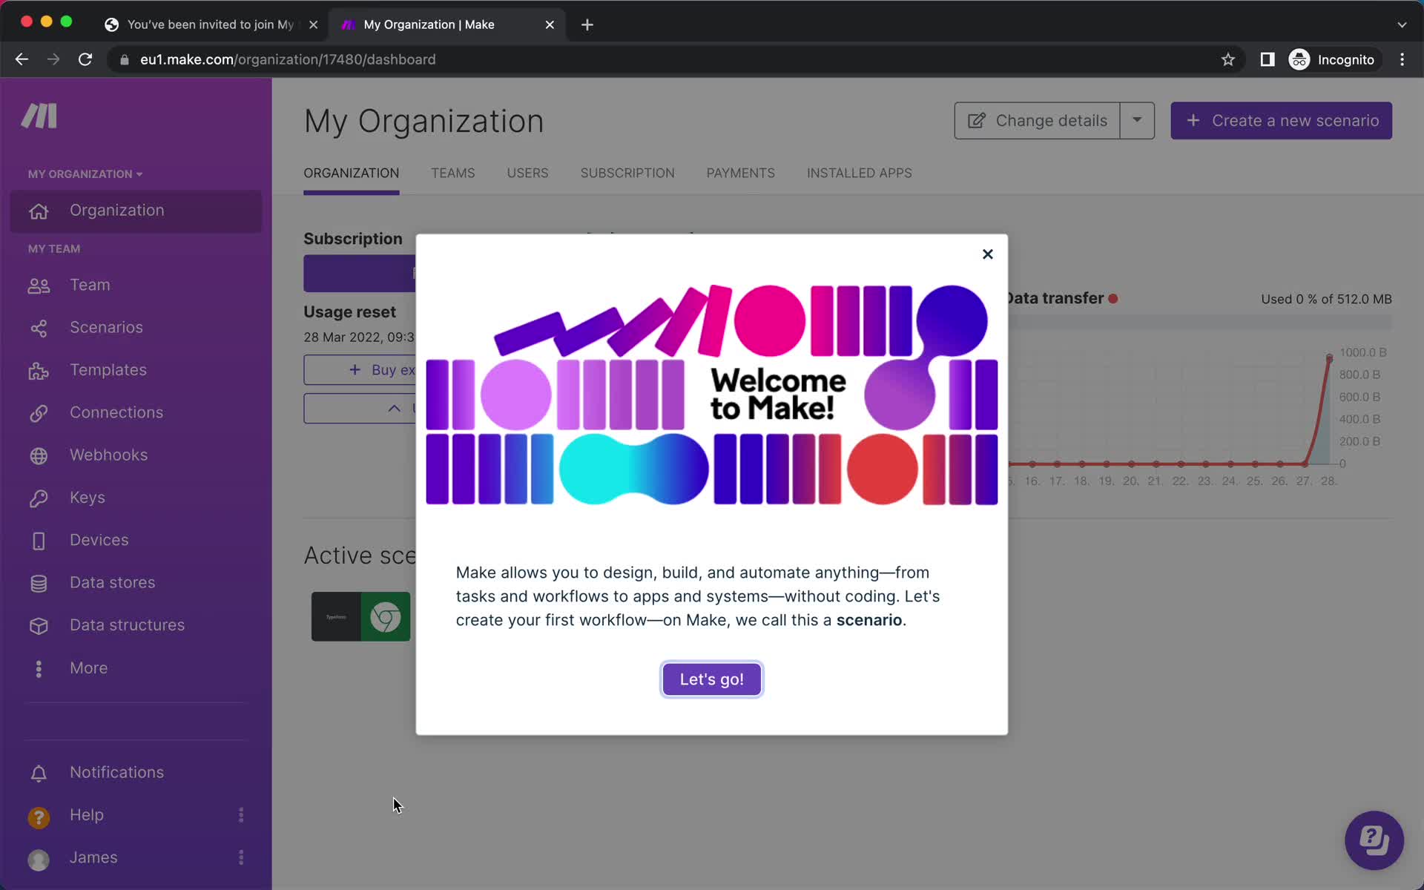1424x890 pixels.
Task: Click the Welcome to Make banner image
Action: (x=711, y=395)
